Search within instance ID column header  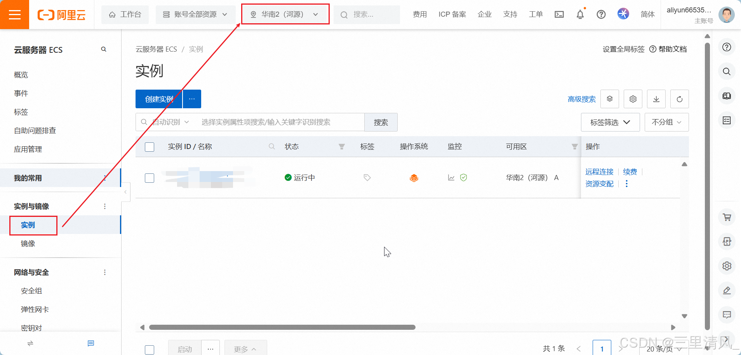click(272, 147)
